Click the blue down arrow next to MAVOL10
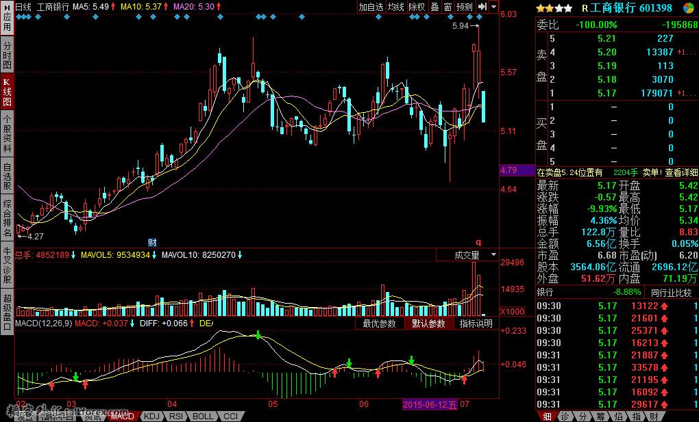The height and width of the screenshot is (422, 699). click(x=240, y=255)
